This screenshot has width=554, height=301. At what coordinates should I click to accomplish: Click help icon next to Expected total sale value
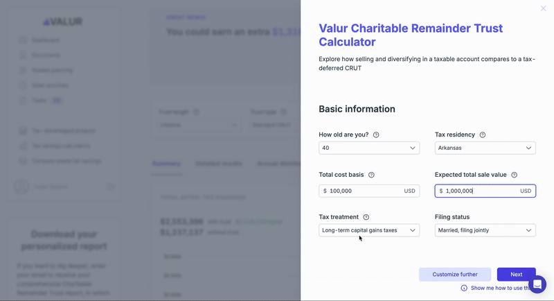(x=515, y=175)
